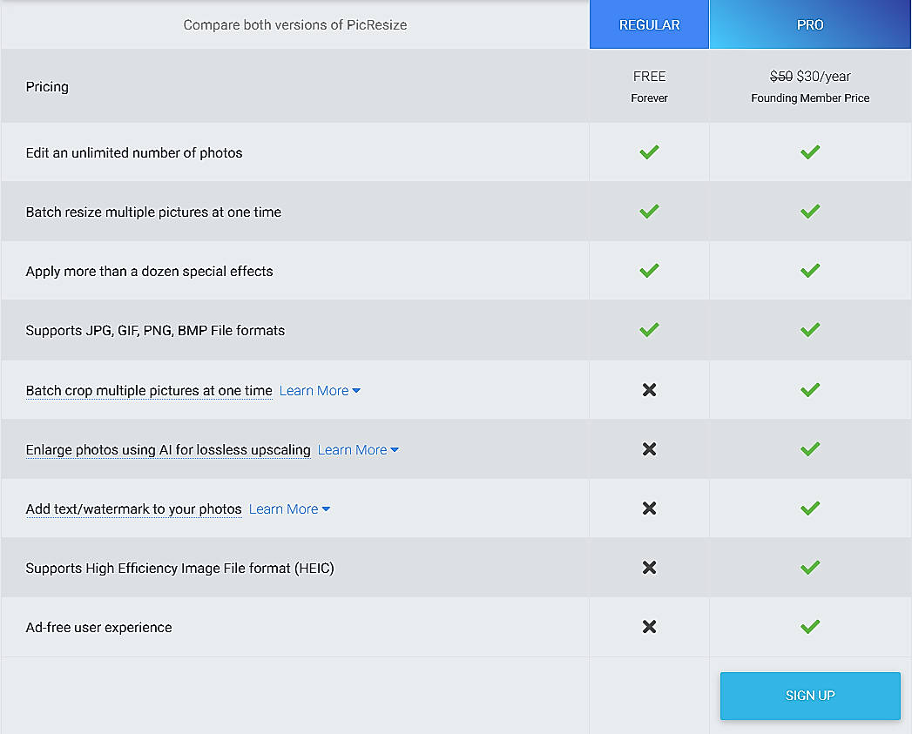Click Regular X mark for text/watermark row
The image size is (912, 734).
tap(649, 508)
